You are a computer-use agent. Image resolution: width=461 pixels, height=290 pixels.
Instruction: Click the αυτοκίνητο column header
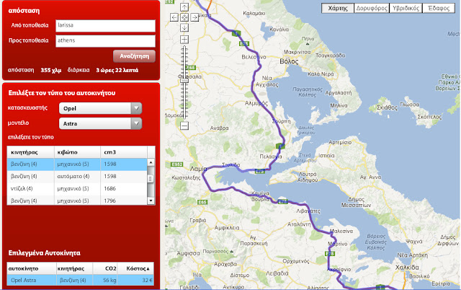click(32, 268)
